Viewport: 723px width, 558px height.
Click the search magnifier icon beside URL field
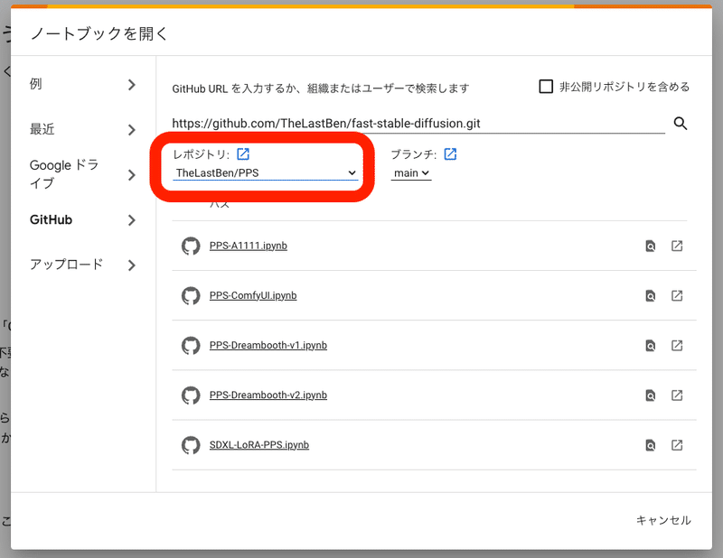click(681, 124)
